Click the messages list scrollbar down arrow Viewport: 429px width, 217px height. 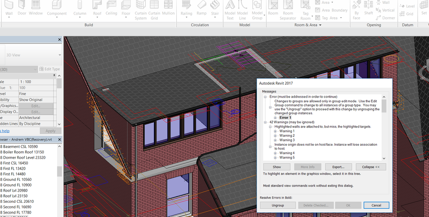point(384,157)
